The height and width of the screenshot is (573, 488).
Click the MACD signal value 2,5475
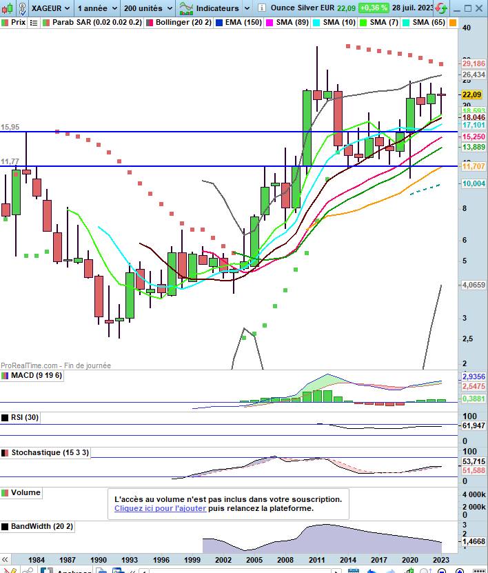pos(474,386)
